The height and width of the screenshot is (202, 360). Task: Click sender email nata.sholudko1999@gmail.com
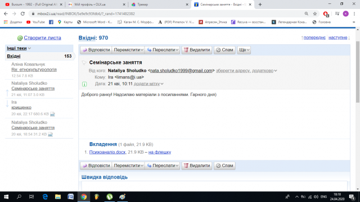pyautogui.click(x=181, y=71)
